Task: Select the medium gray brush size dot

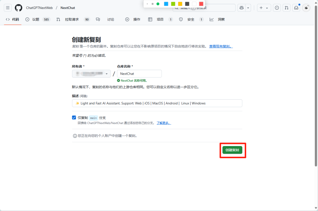Action: [x=153, y=4]
